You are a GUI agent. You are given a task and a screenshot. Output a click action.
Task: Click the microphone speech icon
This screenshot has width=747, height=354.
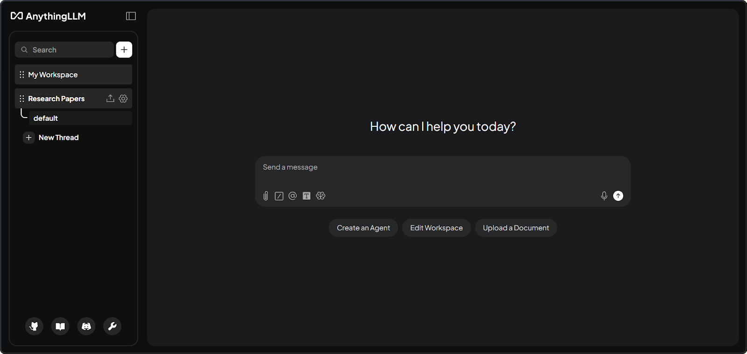click(604, 196)
